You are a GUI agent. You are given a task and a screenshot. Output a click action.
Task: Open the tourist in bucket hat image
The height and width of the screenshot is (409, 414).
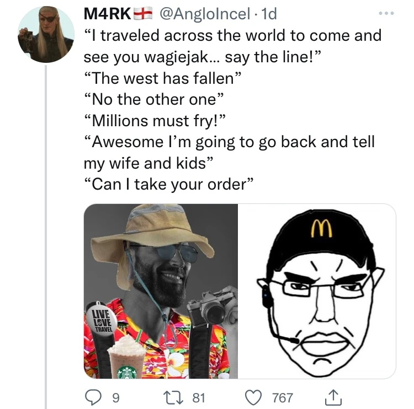click(161, 291)
